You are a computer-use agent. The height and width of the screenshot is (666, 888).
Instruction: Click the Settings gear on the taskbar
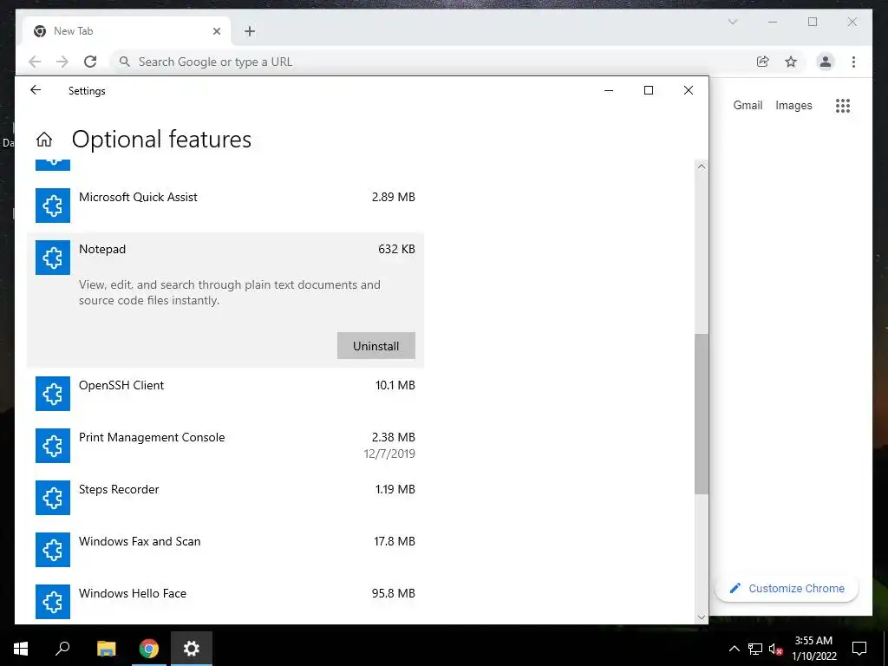(x=192, y=649)
